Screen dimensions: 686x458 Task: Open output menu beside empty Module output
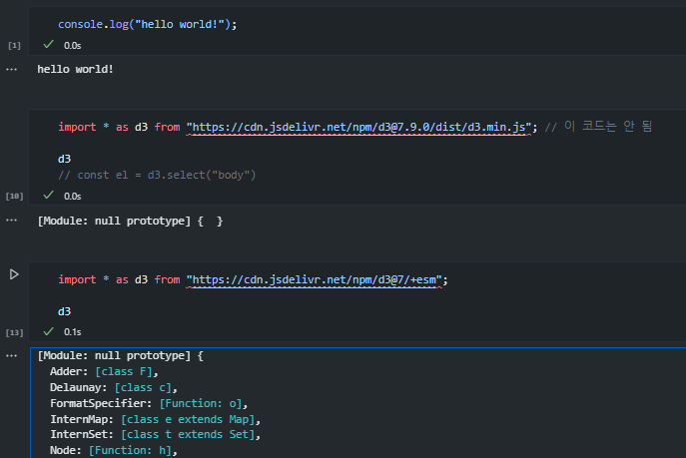point(11,221)
